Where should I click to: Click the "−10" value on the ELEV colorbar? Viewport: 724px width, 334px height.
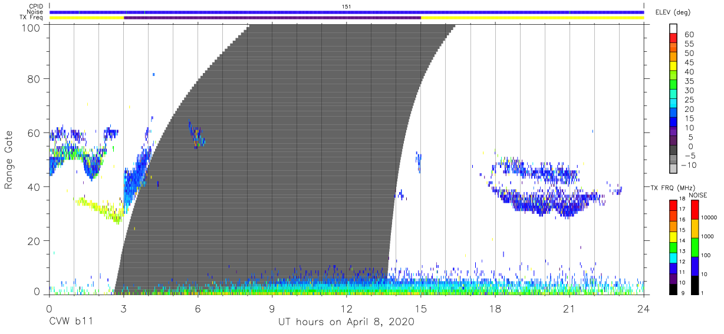(689, 166)
